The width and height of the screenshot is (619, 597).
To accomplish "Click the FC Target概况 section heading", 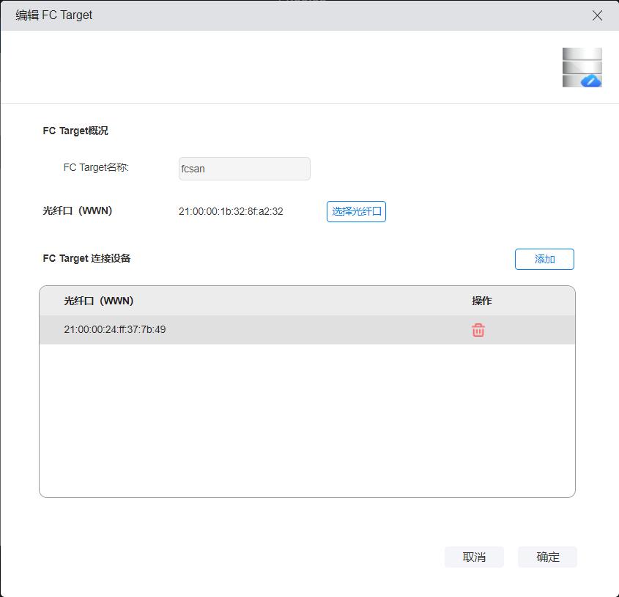I will 75,131.
